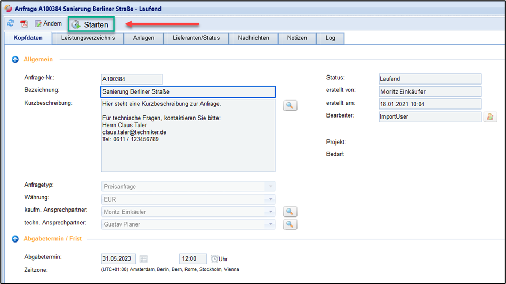Open the Anfragetyp dropdown

click(271, 187)
